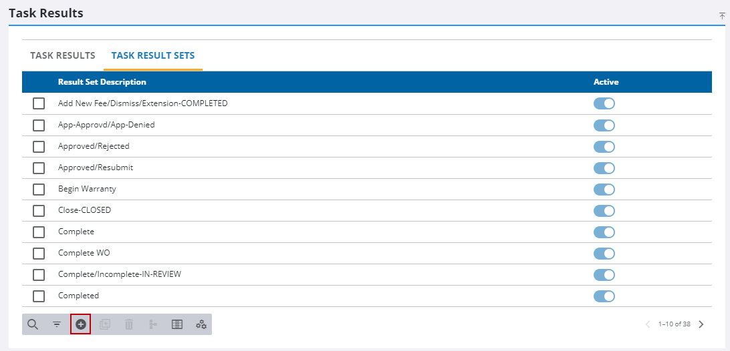
Task: Collapse the Task Results panel
Action: tap(722, 15)
